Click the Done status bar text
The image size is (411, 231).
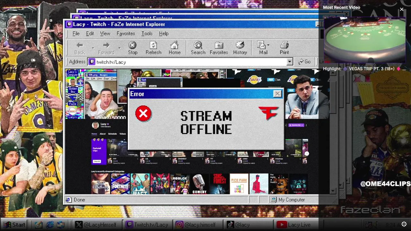point(79,200)
